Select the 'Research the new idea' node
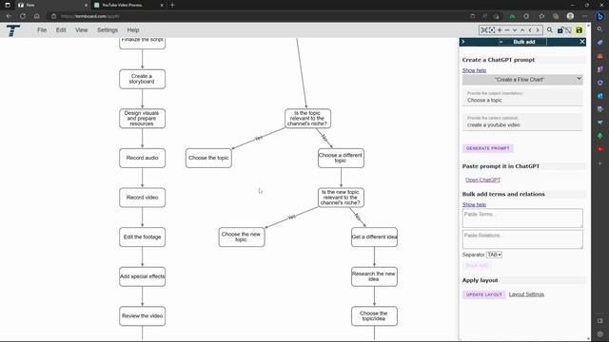 click(x=374, y=276)
